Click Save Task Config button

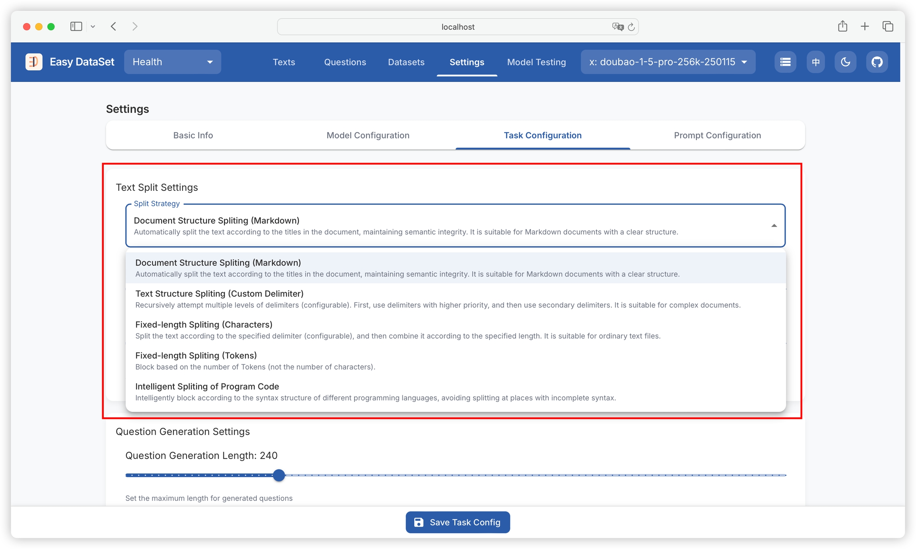[458, 522]
